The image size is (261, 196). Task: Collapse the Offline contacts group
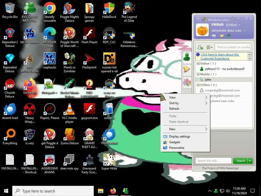[198, 85]
